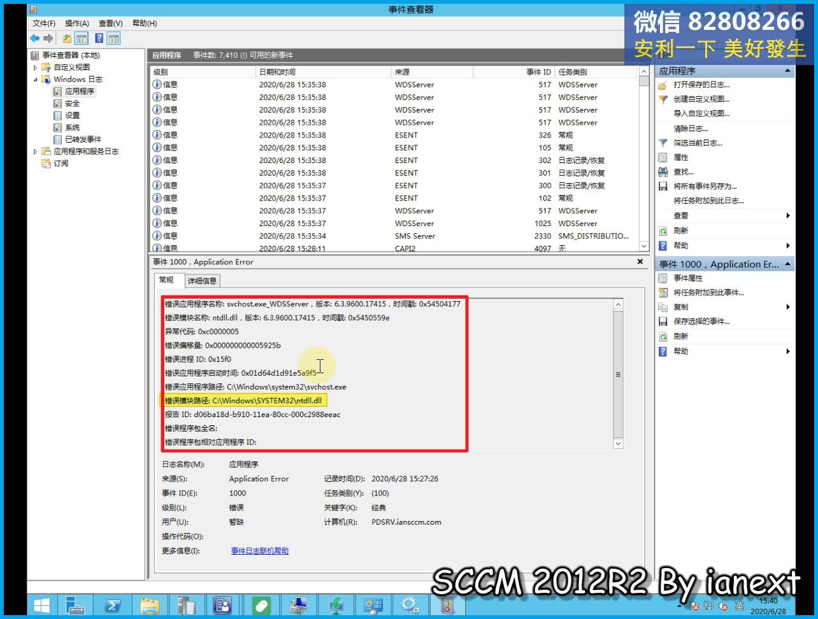The height and width of the screenshot is (619, 818).
Task: Expand the 应用程序和服务日志 tree node
Action: pos(35,152)
